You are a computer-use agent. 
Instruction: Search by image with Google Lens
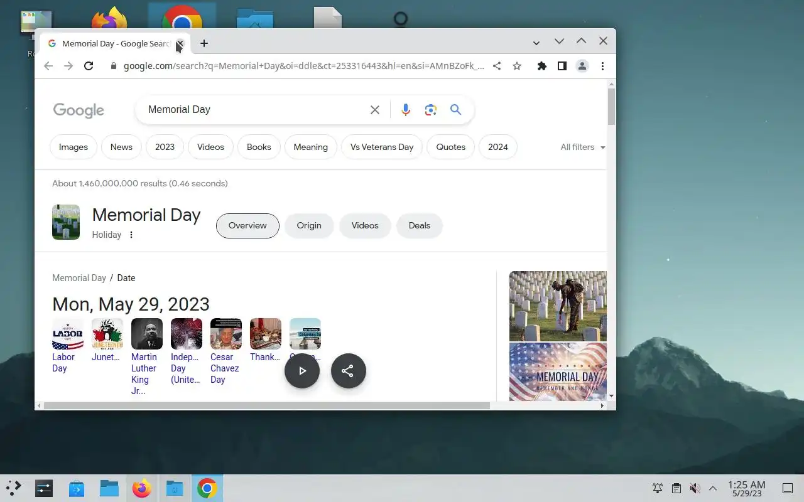click(x=430, y=110)
